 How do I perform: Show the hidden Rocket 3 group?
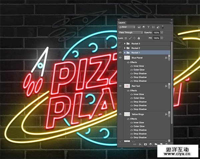click(x=120, y=44)
